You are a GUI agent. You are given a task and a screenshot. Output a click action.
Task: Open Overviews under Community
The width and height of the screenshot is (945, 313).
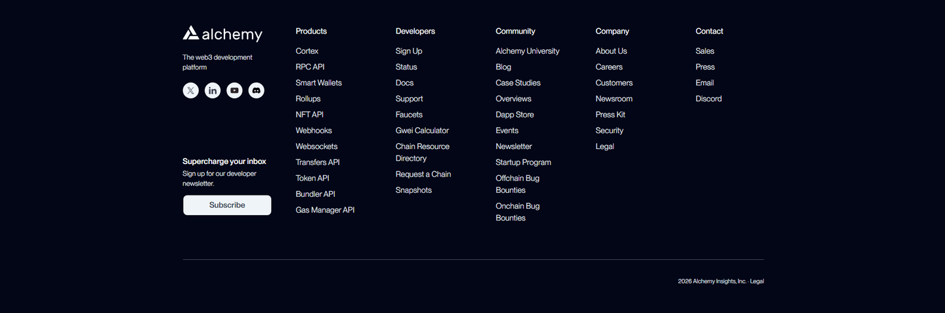514,98
